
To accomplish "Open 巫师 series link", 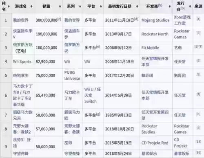I will [x=68, y=143].
